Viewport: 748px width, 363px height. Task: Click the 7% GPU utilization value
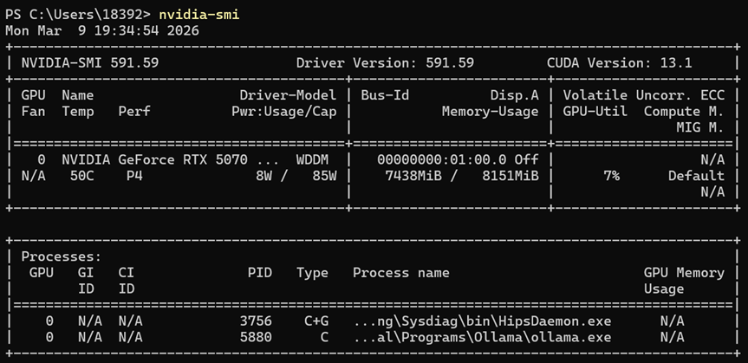pos(612,176)
